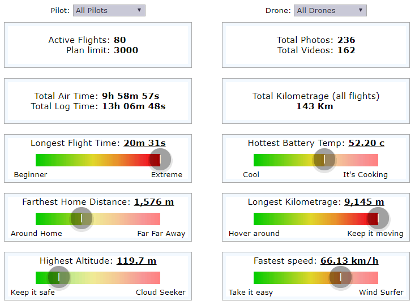Image resolution: width=415 pixels, height=305 pixels.
Task: Open the 1,576 m farthest distance link
Action: (154, 202)
